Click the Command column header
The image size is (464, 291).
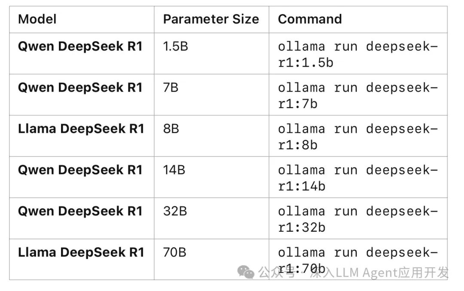310,19
